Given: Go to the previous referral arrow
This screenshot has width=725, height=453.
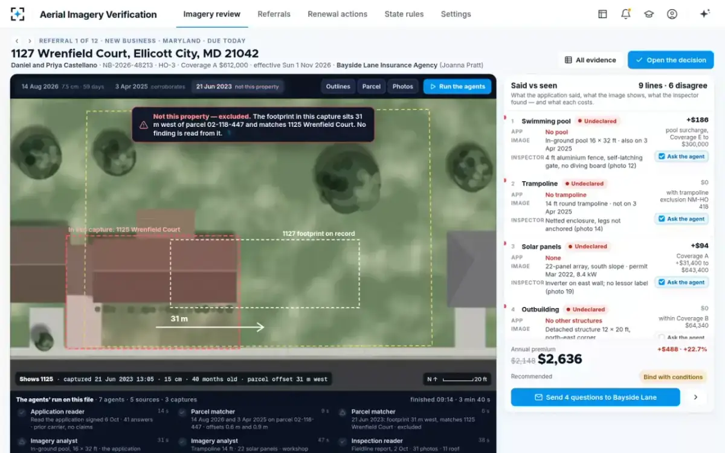Looking at the screenshot, I should 17,41.
